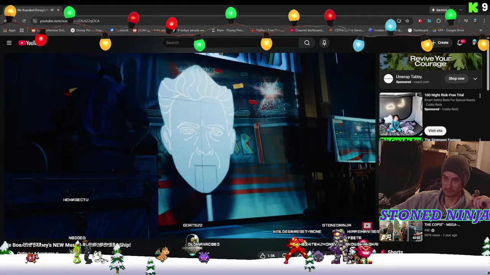
Task: Open the coach.com sponsored link
Action: (421, 82)
